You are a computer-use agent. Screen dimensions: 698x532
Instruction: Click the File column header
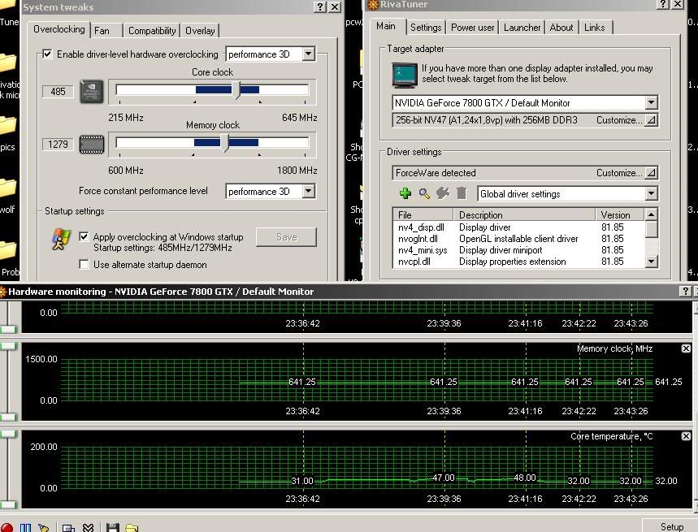click(x=423, y=215)
